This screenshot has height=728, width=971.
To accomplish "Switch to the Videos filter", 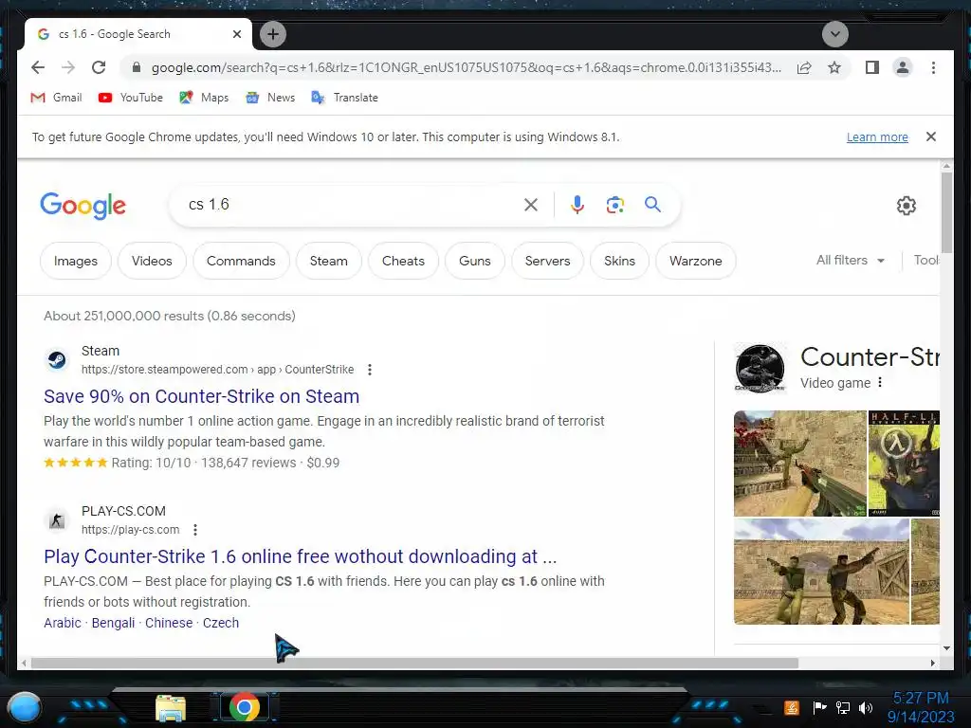I will click(x=152, y=261).
